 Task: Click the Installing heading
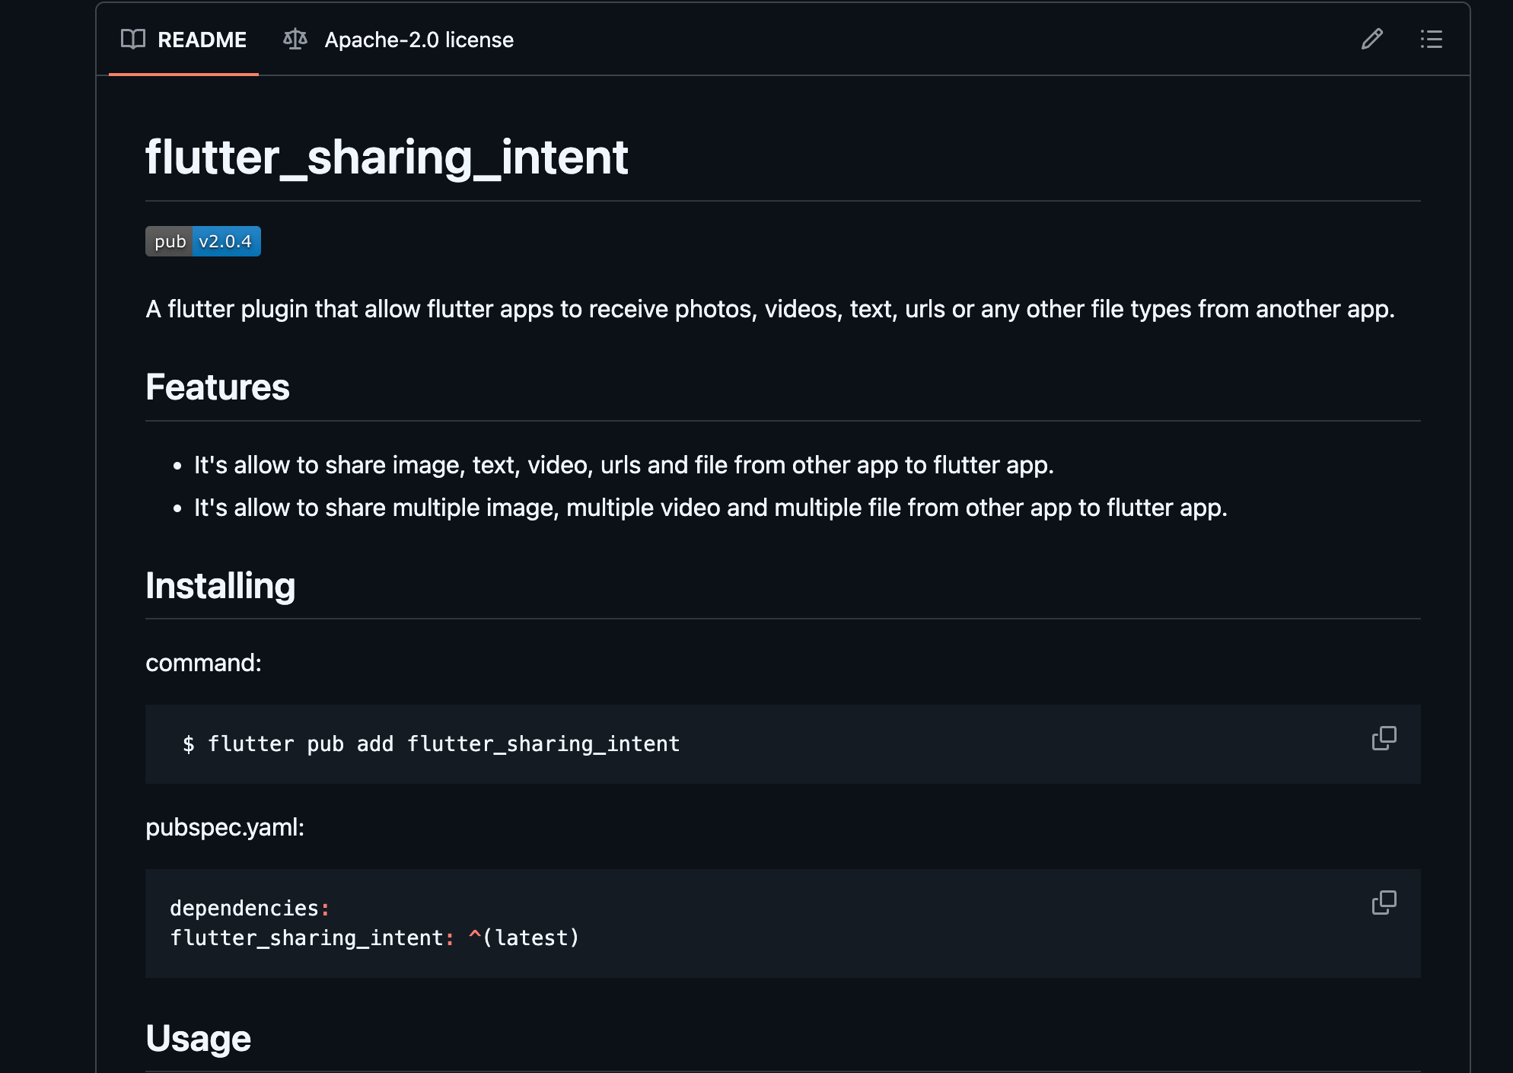click(221, 585)
